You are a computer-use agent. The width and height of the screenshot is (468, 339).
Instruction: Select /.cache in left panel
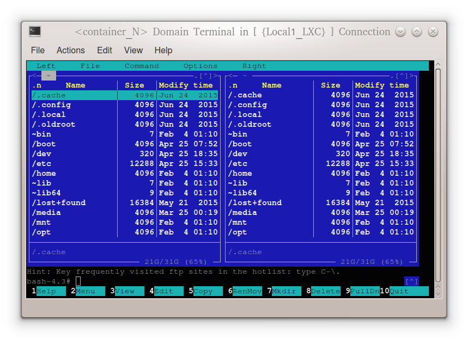pyautogui.click(x=125, y=95)
